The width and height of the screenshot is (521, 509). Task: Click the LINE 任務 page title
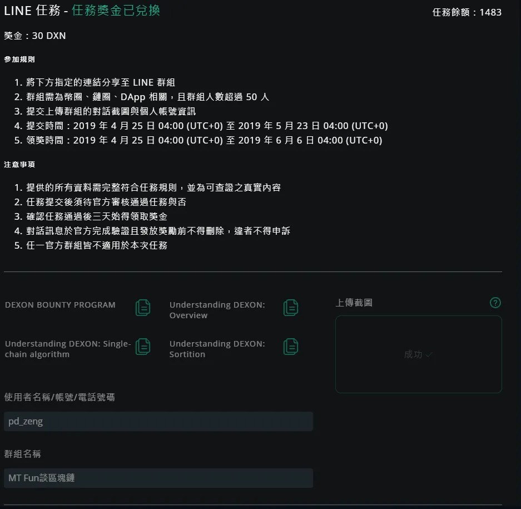pos(32,11)
